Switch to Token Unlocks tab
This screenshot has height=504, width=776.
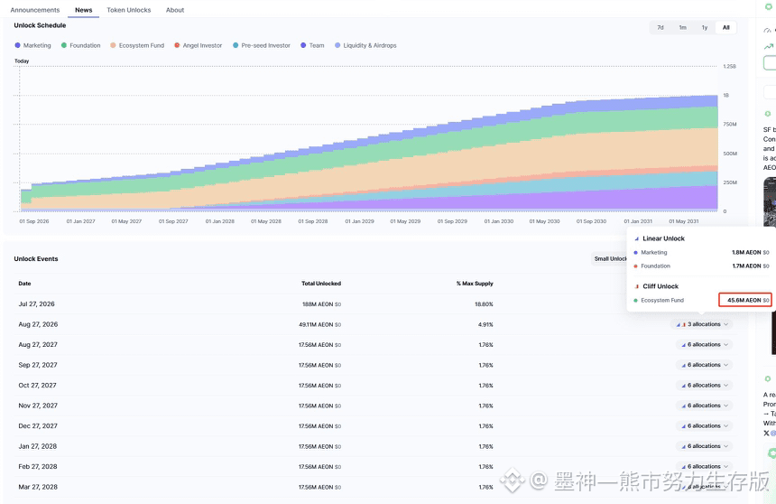[129, 10]
